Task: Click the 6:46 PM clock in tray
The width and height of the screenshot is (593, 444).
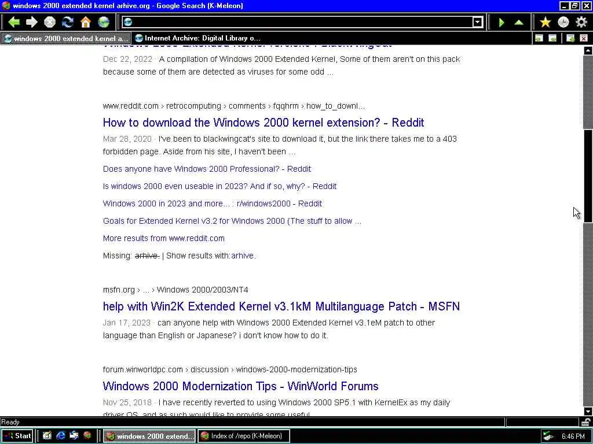Action: pyautogui.click(x=573, y=436)
